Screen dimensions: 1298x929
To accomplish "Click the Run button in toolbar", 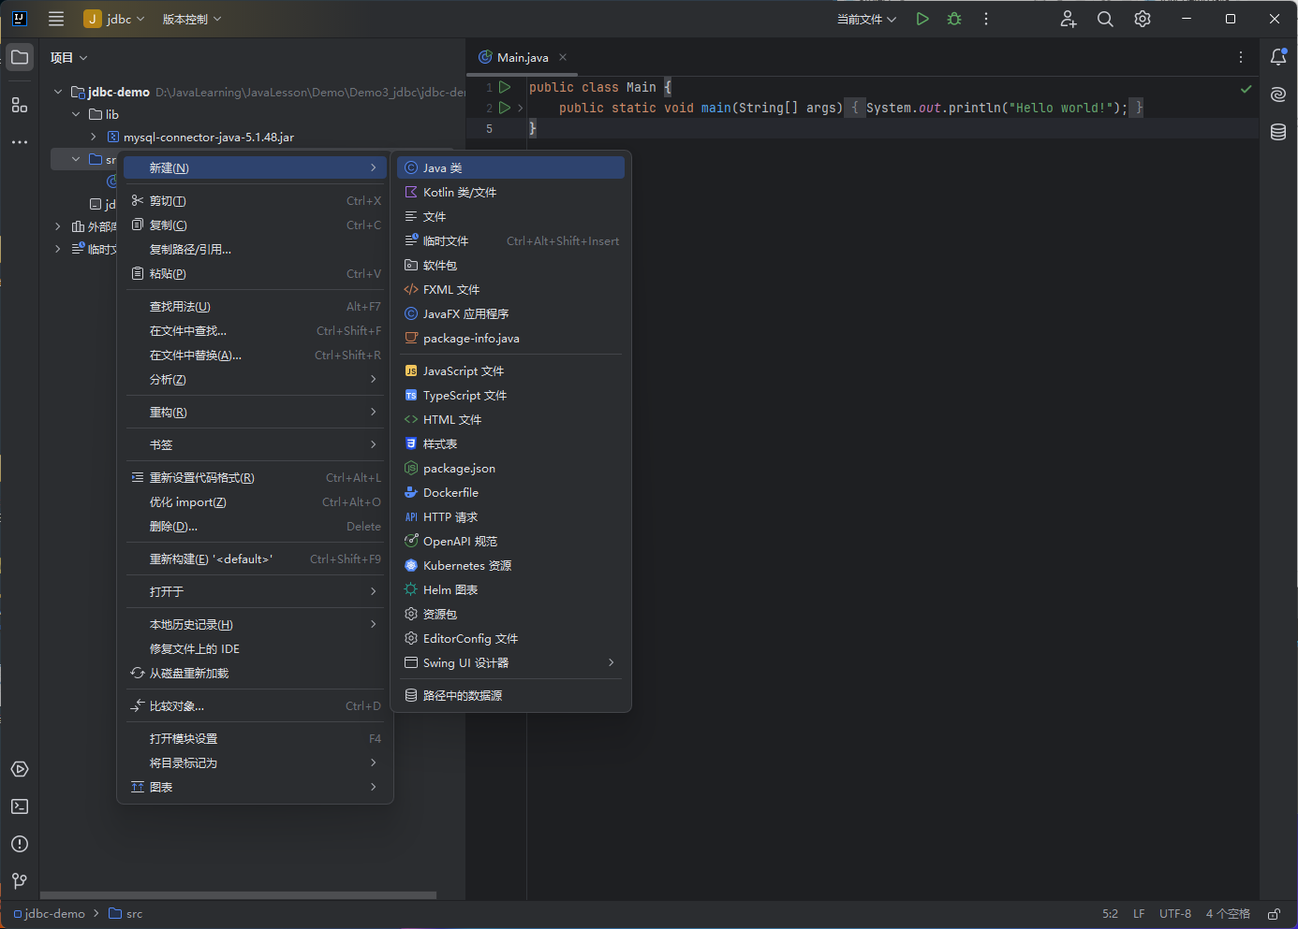I will [x=922, y=19].
